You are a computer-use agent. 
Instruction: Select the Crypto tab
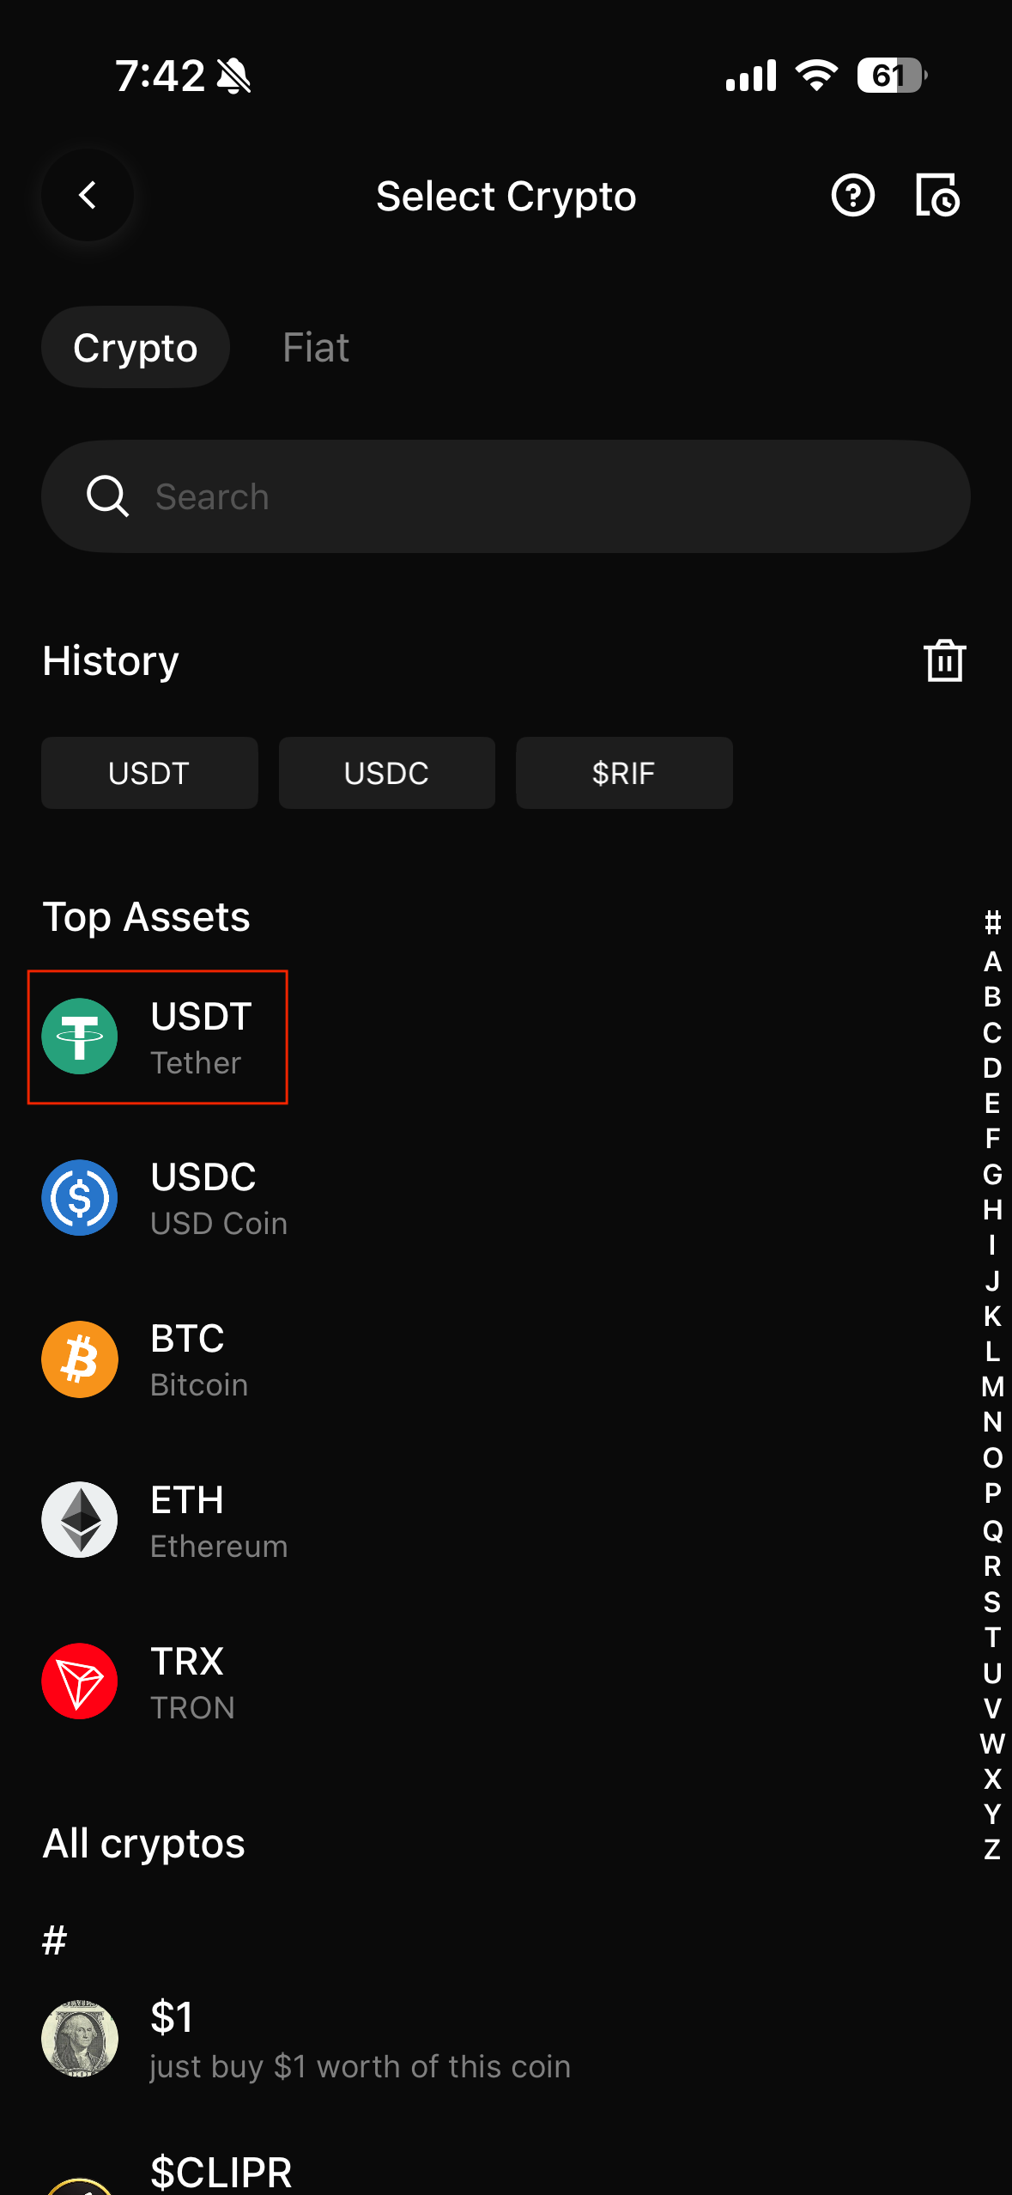tap(136, 348)
